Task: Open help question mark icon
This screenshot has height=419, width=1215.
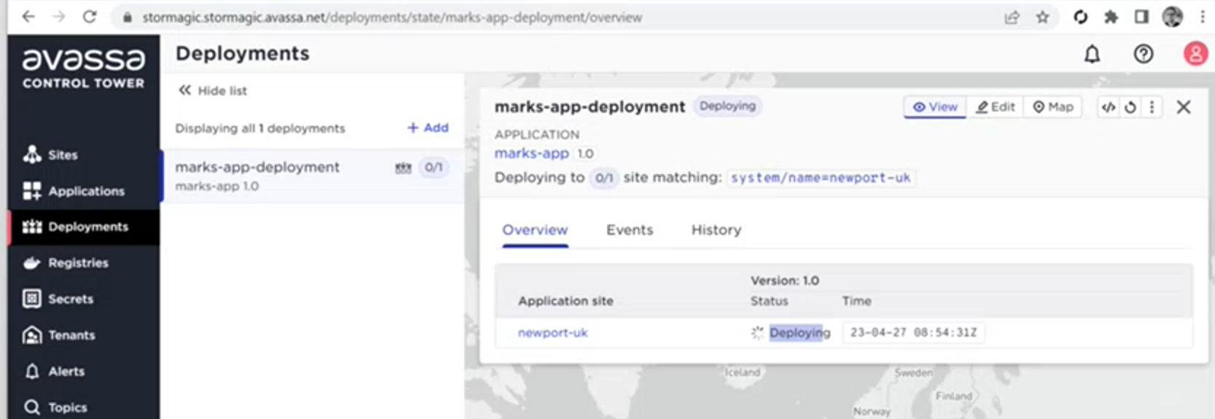Action: pyautogui.click(x=1143, y=54)
